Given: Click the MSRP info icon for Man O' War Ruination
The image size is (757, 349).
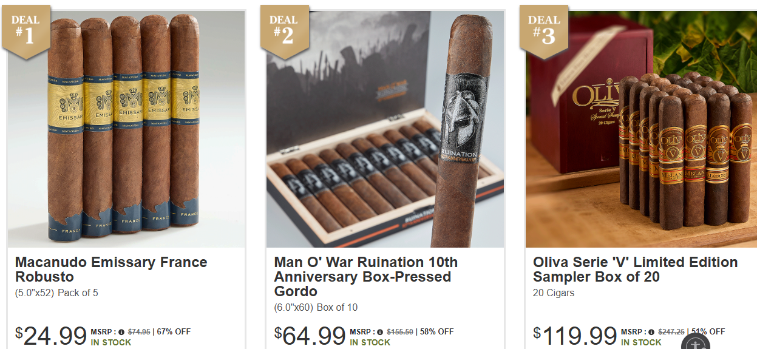Looking at the screenshot, I should pyautogui.click(x=381, y=332).
